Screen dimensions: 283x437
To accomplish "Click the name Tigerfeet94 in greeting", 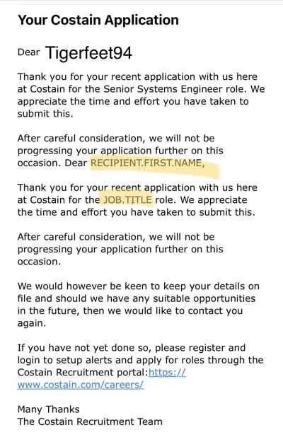I will click(88, 53).
